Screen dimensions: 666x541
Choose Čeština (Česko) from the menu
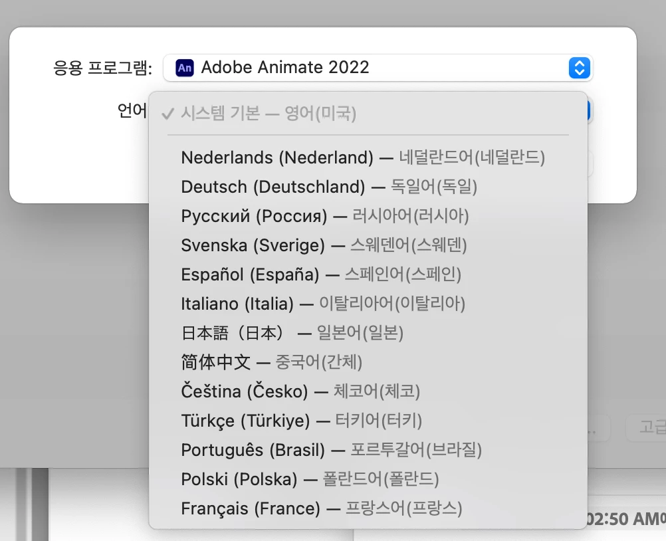click(368, 391)
